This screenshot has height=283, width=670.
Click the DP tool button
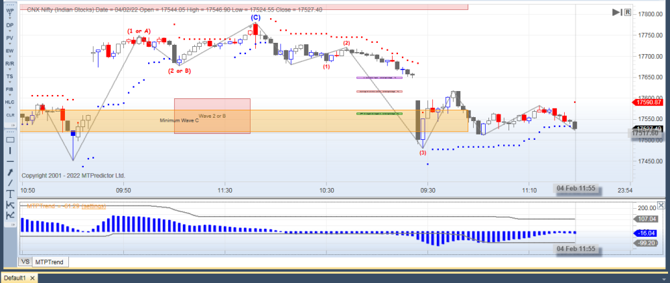[9, 25]
